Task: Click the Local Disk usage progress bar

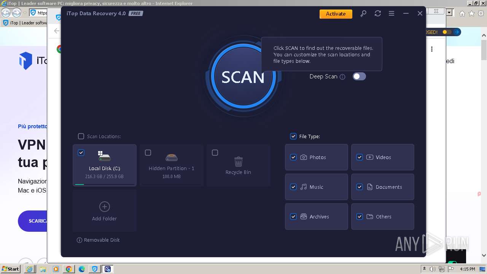Action: coord(105,185)
